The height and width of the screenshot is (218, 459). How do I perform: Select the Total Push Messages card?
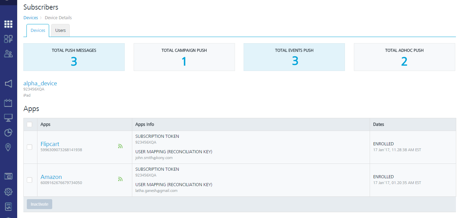coord(74,57)
